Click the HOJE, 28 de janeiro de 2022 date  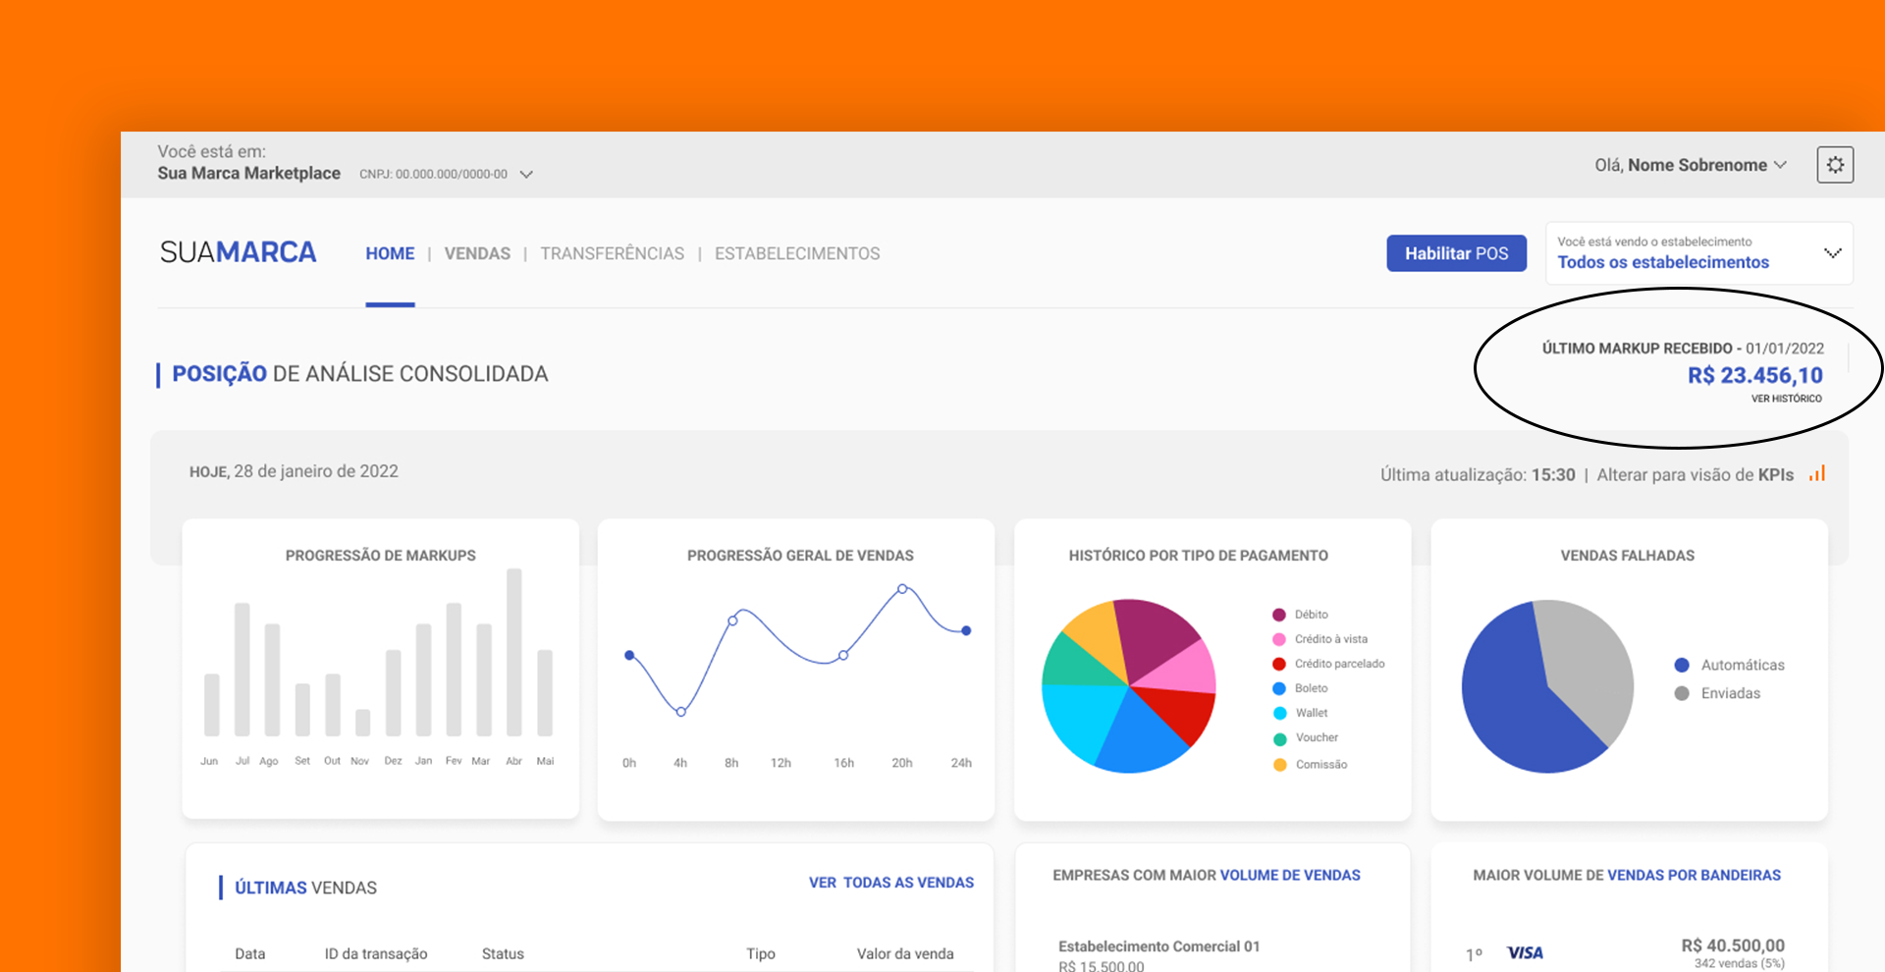294,471
